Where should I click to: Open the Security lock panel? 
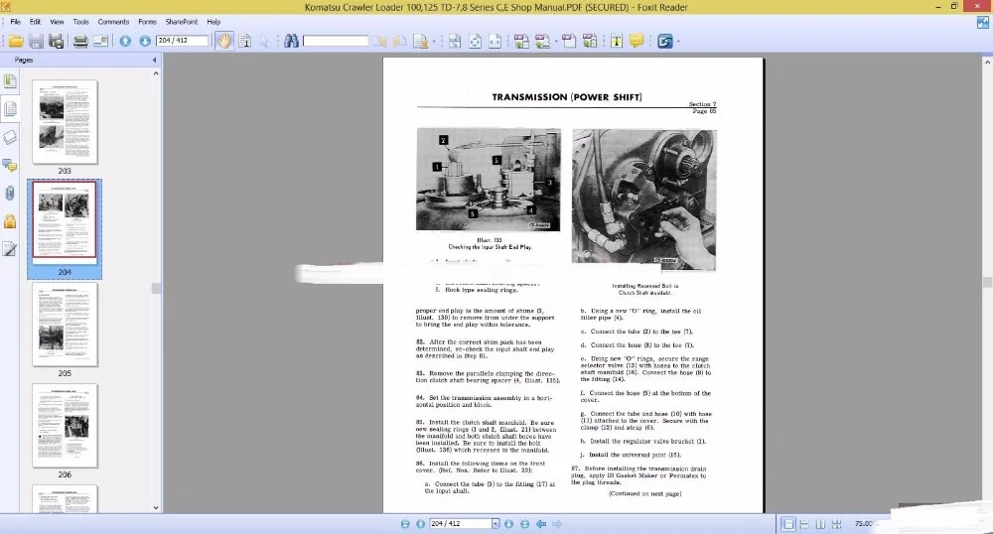click(x=10, y=221)
